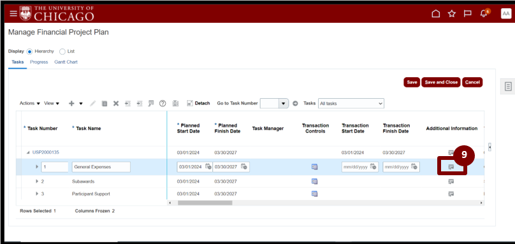
Task: Click the Detach button
Action: [198, 103]
